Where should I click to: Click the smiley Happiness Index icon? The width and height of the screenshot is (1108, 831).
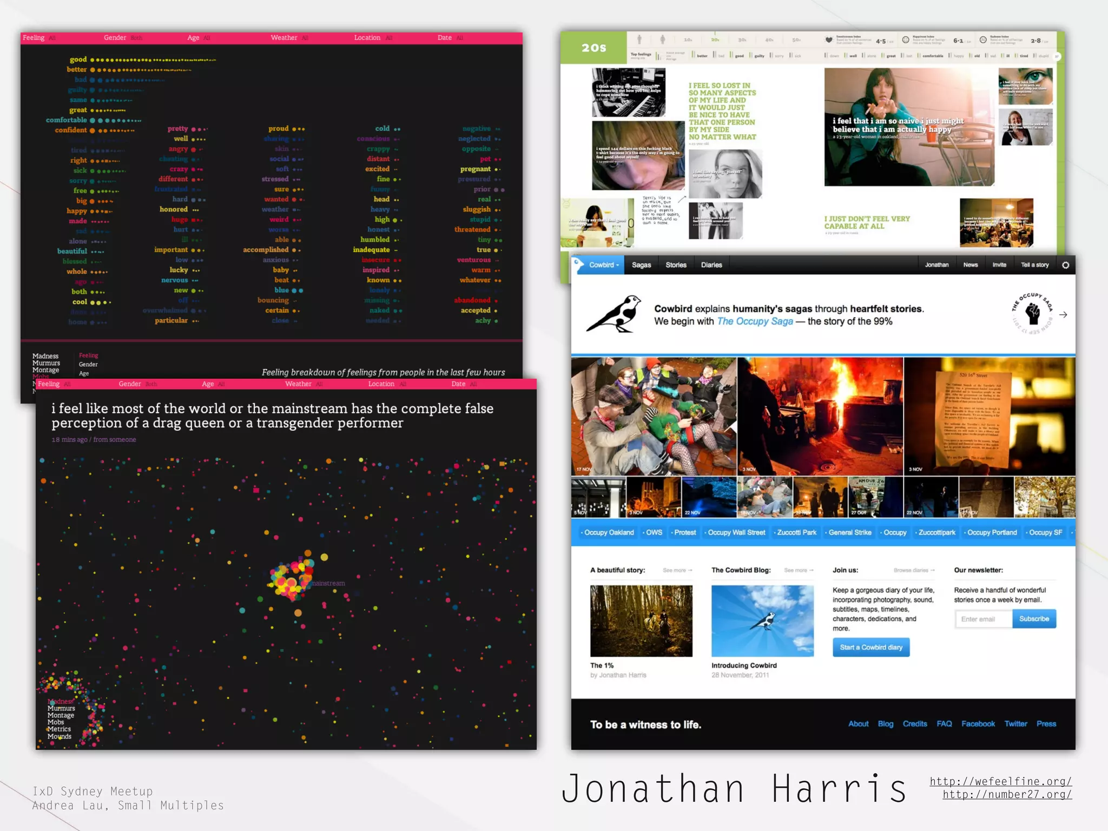tap(906, 40)
